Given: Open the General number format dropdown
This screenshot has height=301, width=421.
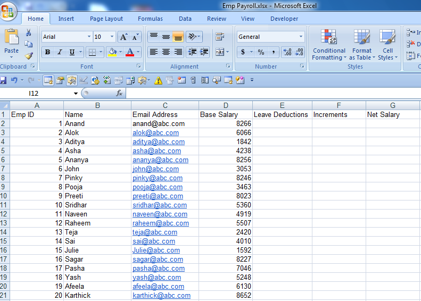Looking at the screenshot, I should [301, 37].
